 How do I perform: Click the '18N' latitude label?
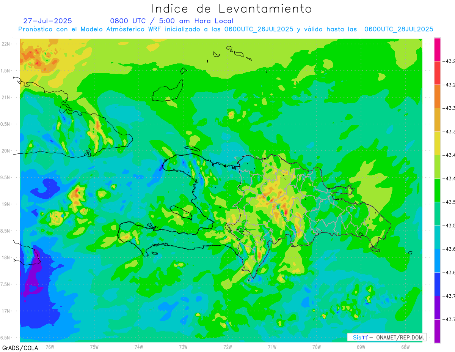6,257
